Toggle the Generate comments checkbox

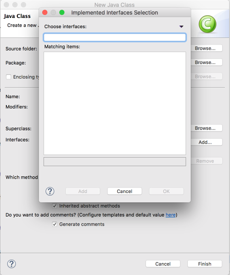(54, 224)
